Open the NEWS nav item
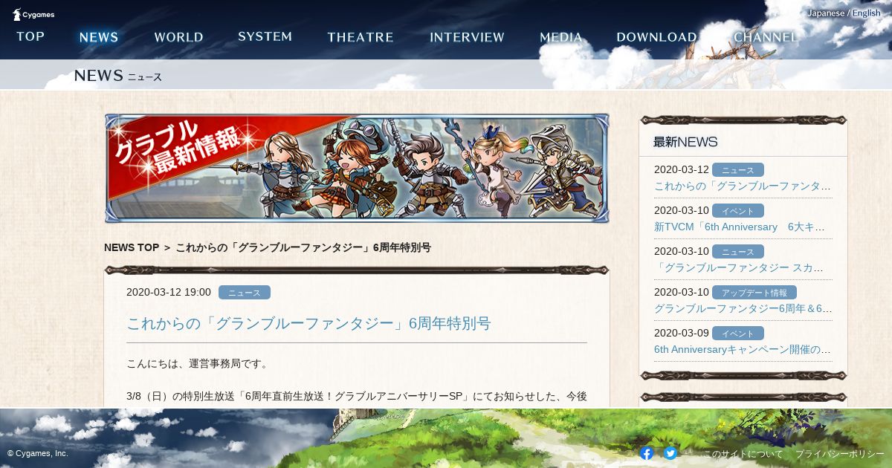 pos(99,37)
